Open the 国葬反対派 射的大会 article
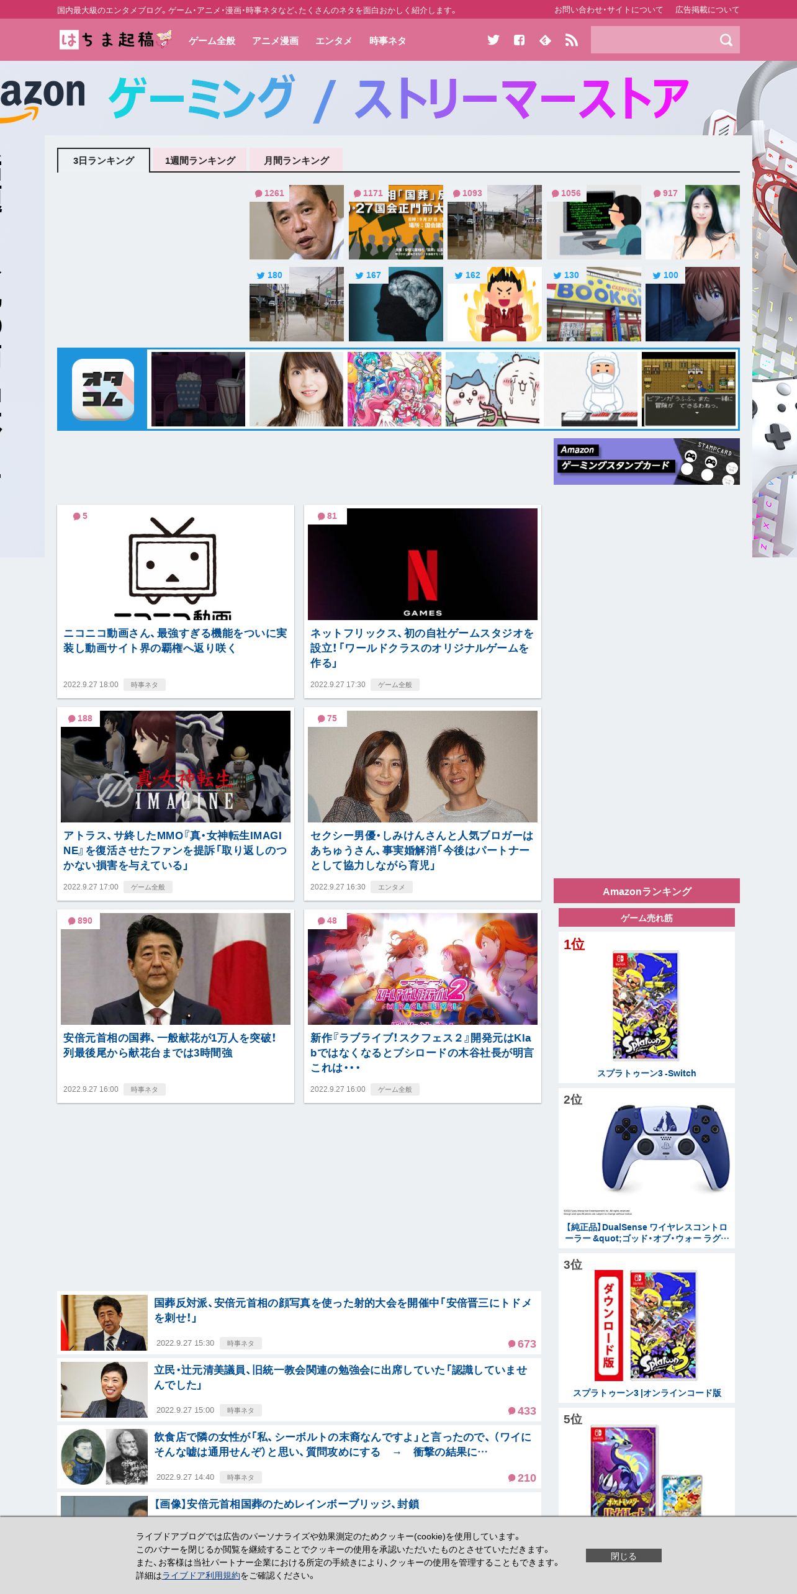This screenshot has width=797, height=1594. [x=343, y=1310]
